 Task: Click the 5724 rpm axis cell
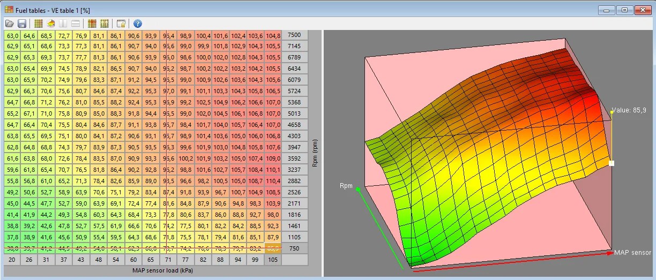click(295, 91)
